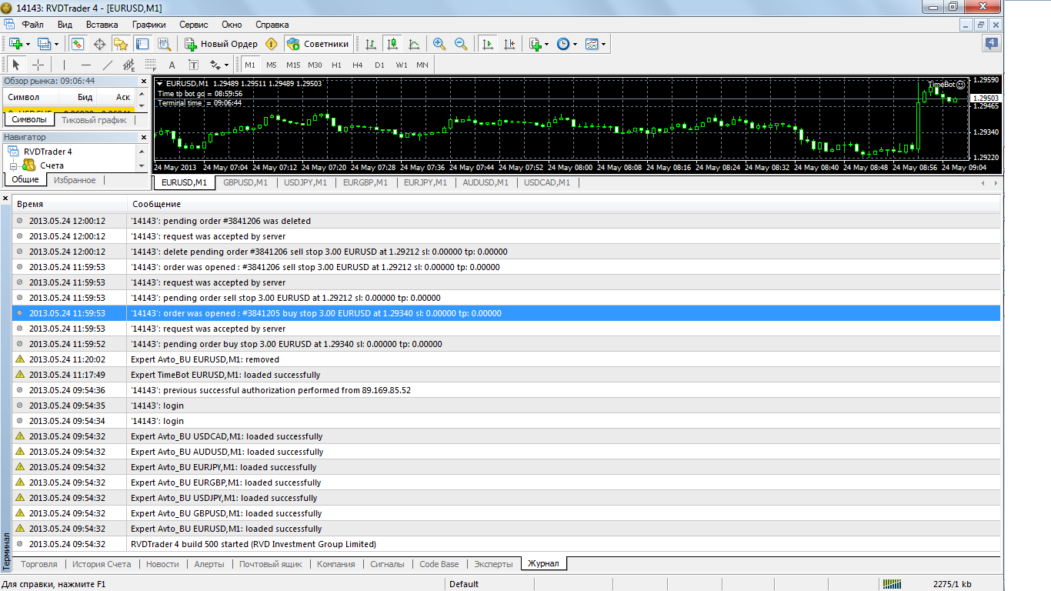1051x591 pixels.
Task: Select the crosshair cursor tool
Action: [38, 65]
